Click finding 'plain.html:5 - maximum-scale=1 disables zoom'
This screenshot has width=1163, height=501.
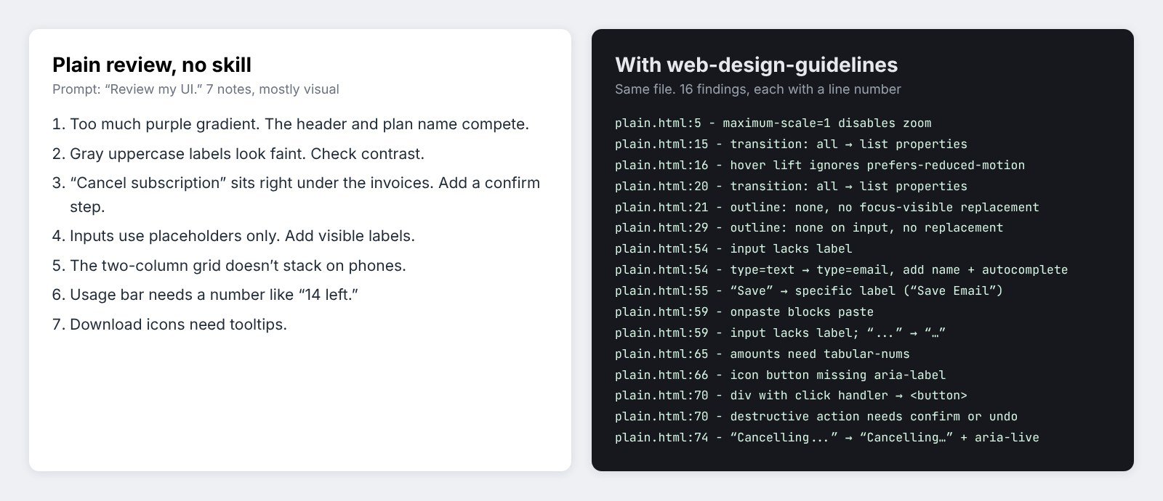[773, 123]
